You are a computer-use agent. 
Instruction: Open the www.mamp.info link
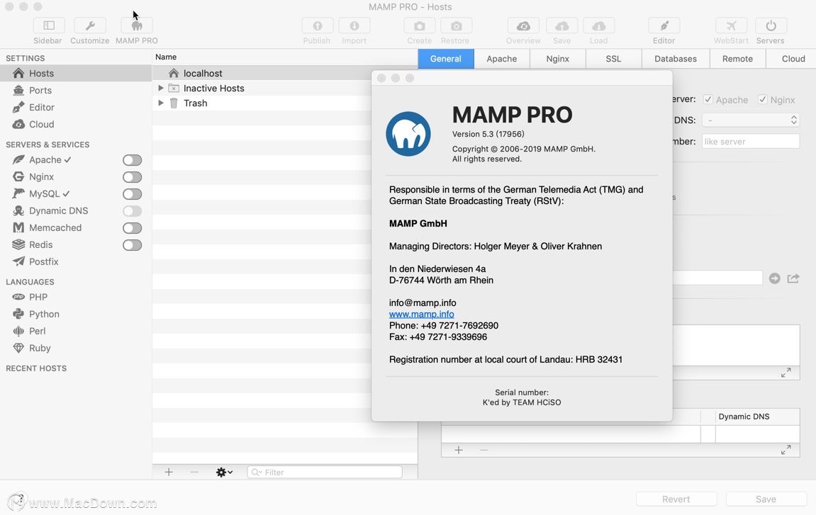tap(422, 315)
